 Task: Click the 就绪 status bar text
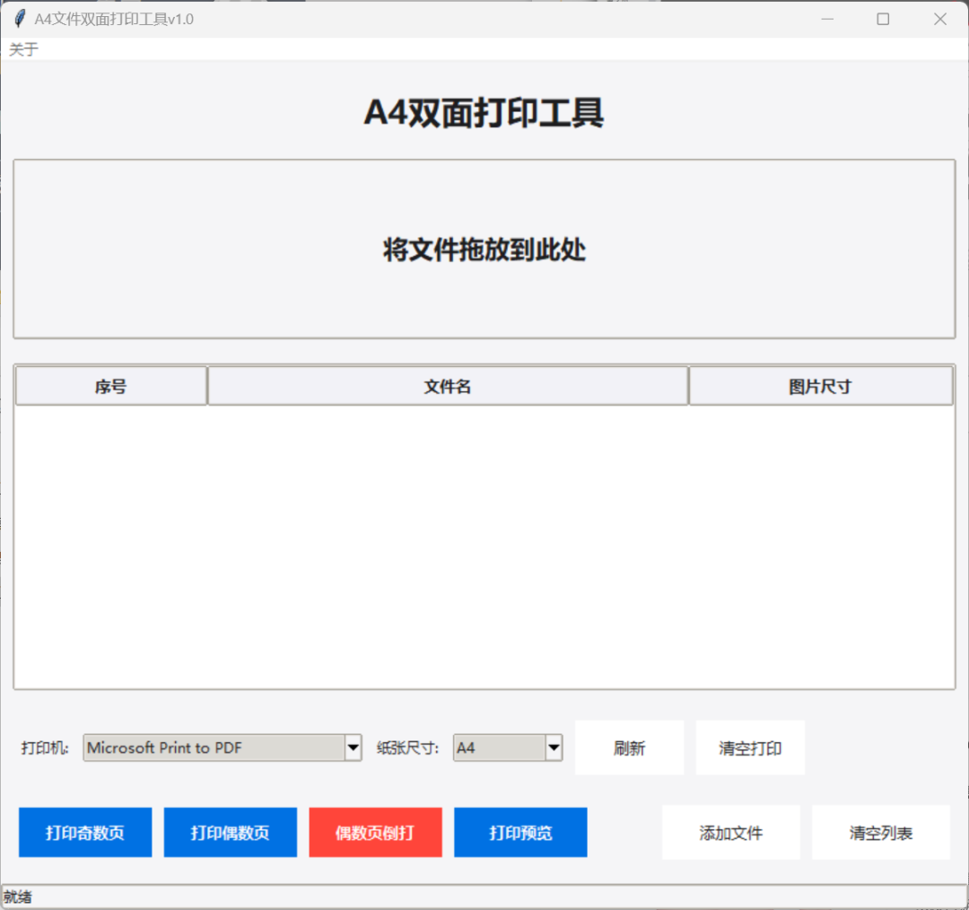17,896
